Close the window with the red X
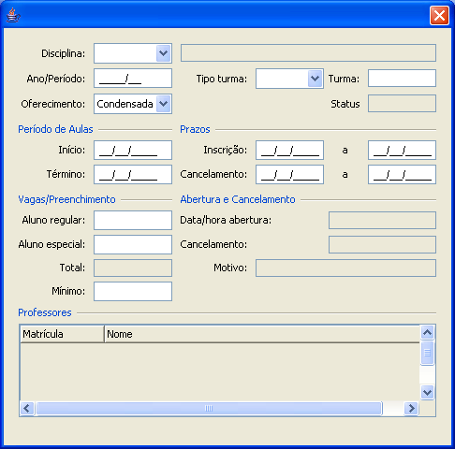Image resolution: width=455 pixels, height=449 pixels. 439,15
